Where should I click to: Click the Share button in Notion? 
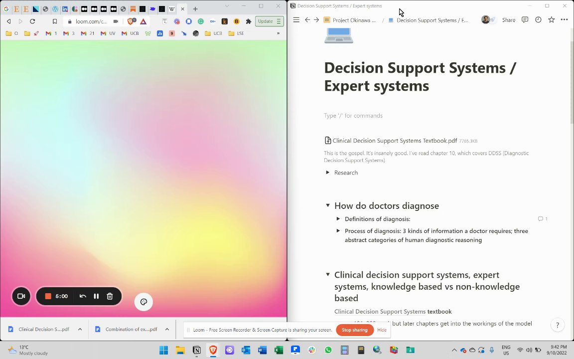[x=508, y=20]
